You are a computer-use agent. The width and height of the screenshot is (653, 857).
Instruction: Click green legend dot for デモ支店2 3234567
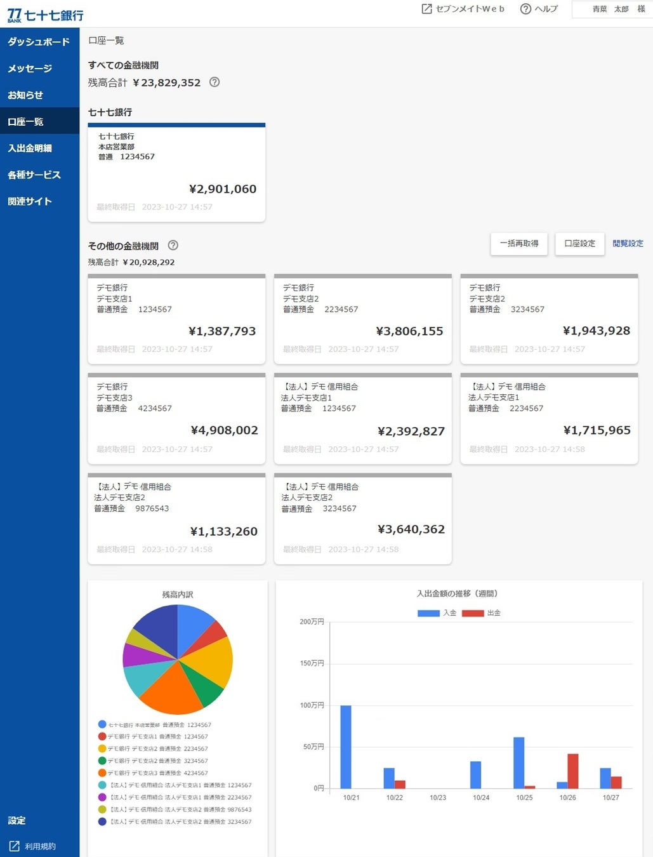click(x=102, y=761)
